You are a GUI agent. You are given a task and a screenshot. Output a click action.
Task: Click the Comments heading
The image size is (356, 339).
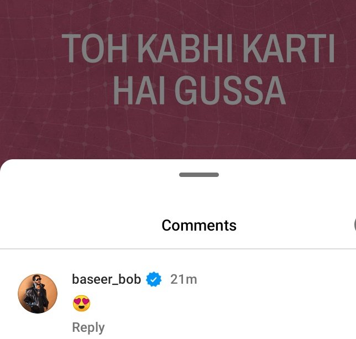tap(199, 225)
